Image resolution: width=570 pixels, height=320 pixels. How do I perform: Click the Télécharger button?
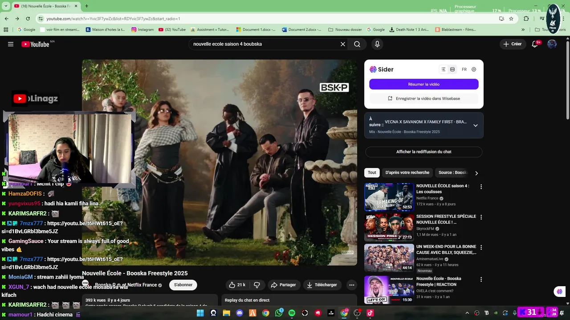322,285
